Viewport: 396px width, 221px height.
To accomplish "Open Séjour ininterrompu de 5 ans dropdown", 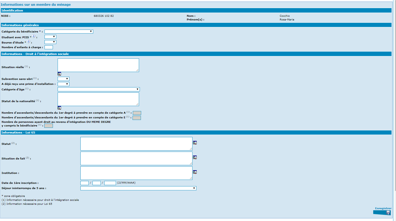I will coord(138,188).
